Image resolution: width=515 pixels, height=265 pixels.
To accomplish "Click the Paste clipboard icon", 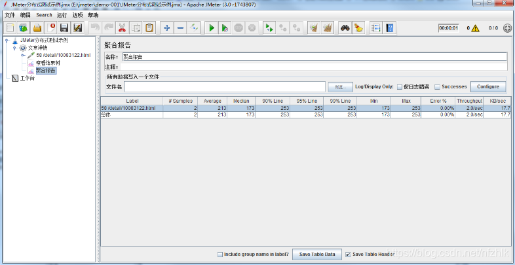I will [149, 28].
